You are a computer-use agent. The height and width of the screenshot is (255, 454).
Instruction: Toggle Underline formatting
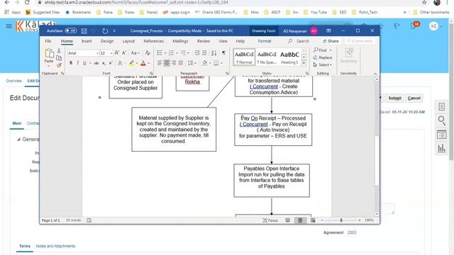click(84, 63)
